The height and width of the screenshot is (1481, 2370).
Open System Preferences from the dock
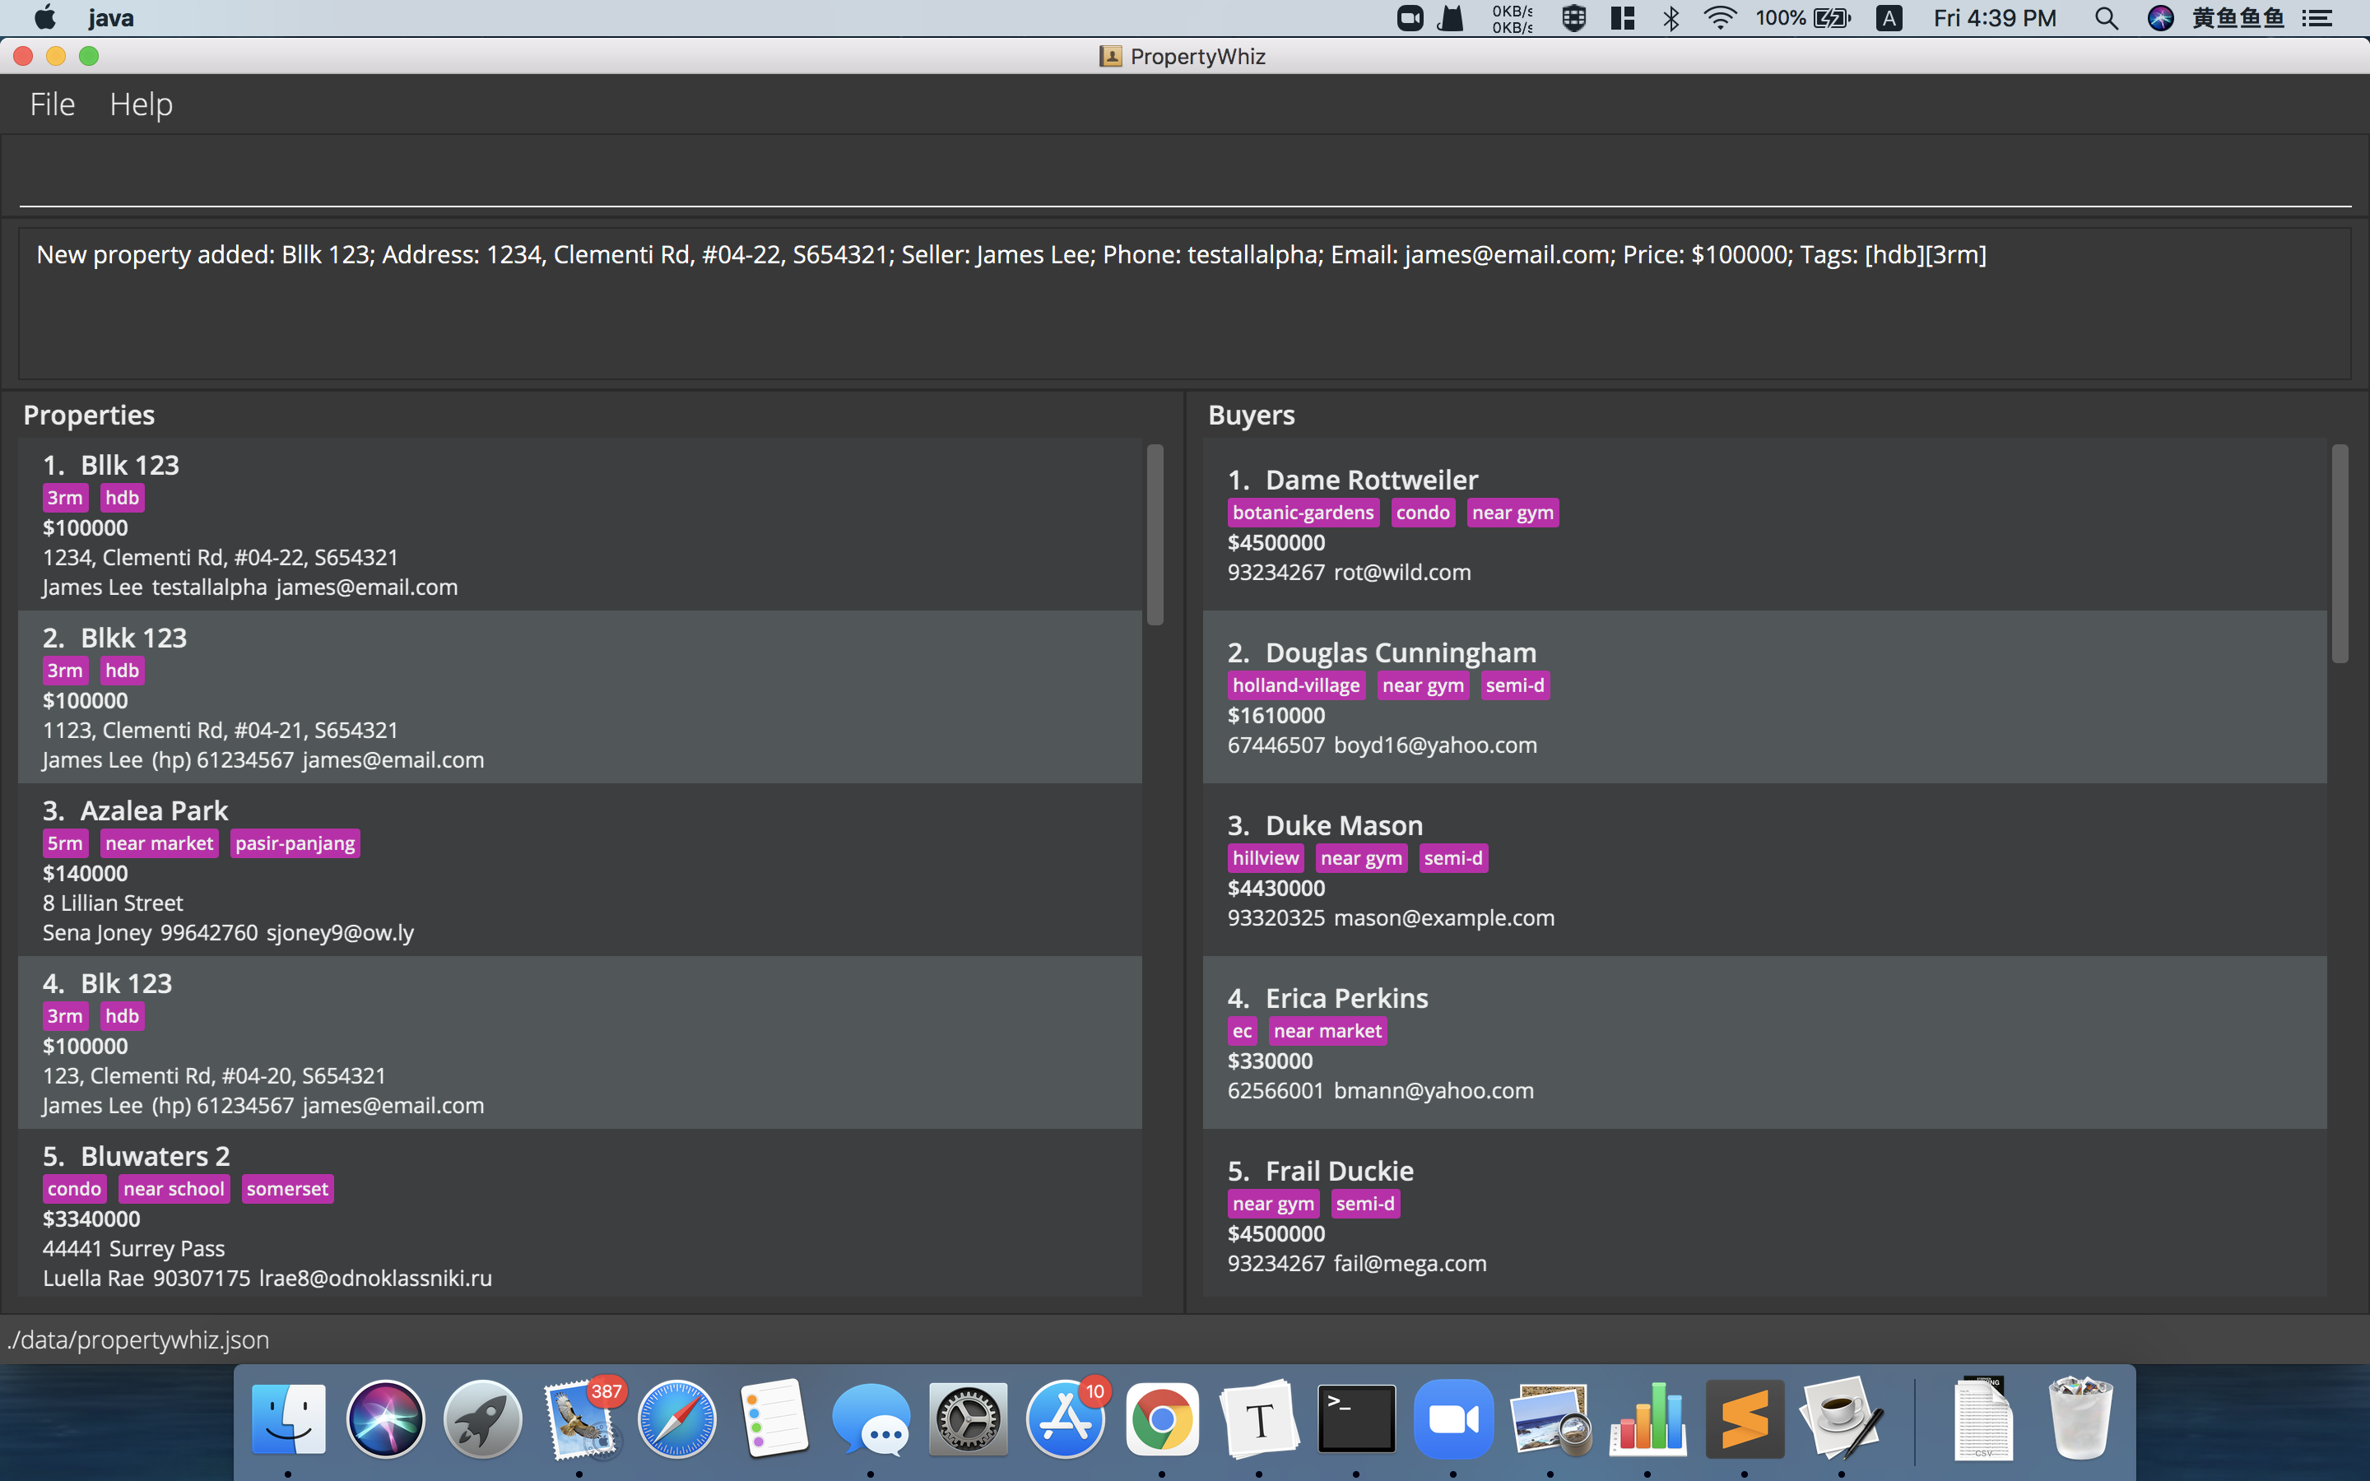click(968, 1418)
